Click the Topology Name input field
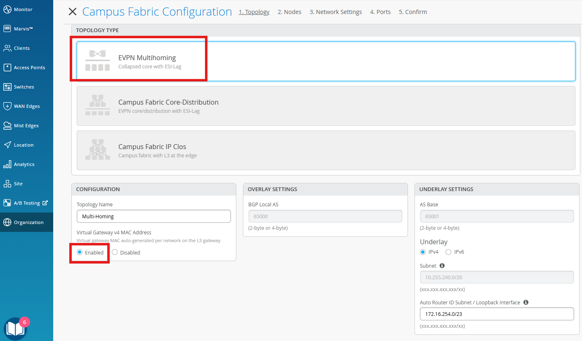The height and width of the screenshot is (341, 582). pos(153,216)
